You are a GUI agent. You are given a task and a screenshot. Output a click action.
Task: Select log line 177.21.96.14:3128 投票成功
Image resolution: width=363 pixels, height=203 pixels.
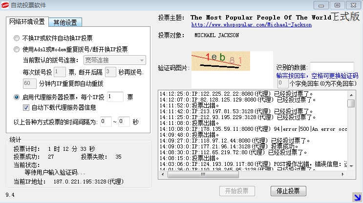pos(229,146)
